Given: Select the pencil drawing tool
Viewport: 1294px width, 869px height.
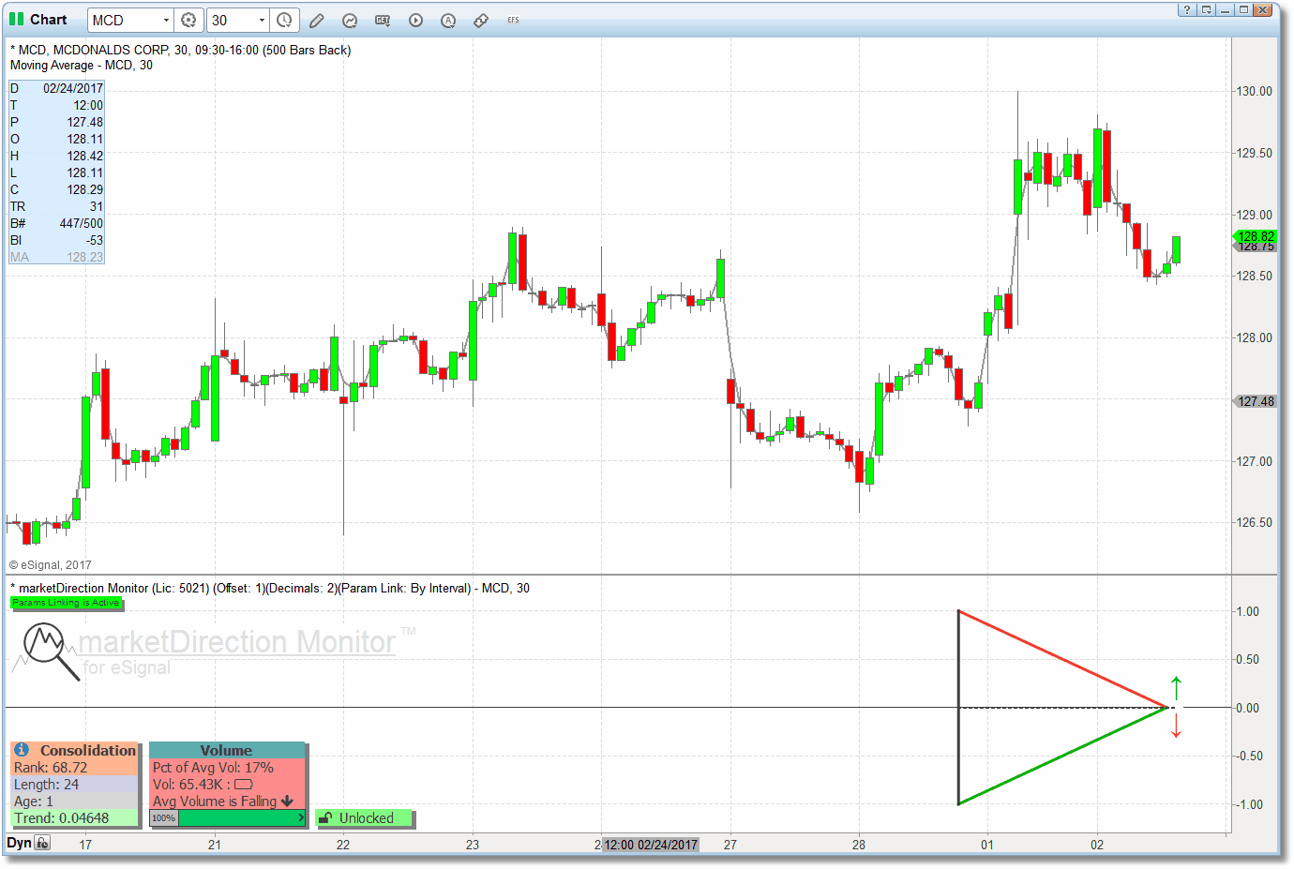Looking at the screenshot, I should click(x=317, y=20).
